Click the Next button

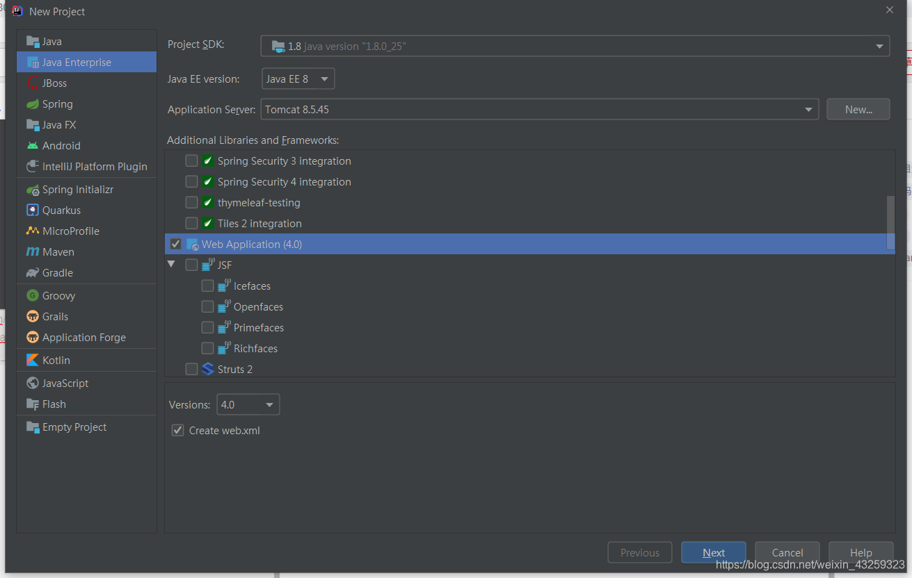[x=714, y=553]
